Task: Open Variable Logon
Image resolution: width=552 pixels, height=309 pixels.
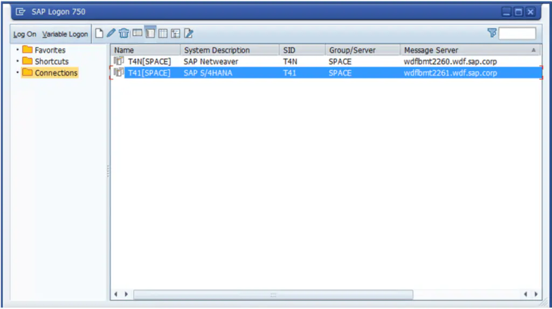Action: coord(65,34)
